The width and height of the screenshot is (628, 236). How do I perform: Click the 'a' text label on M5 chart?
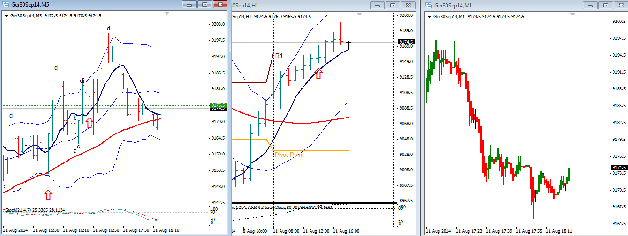[x=74, y=150]
